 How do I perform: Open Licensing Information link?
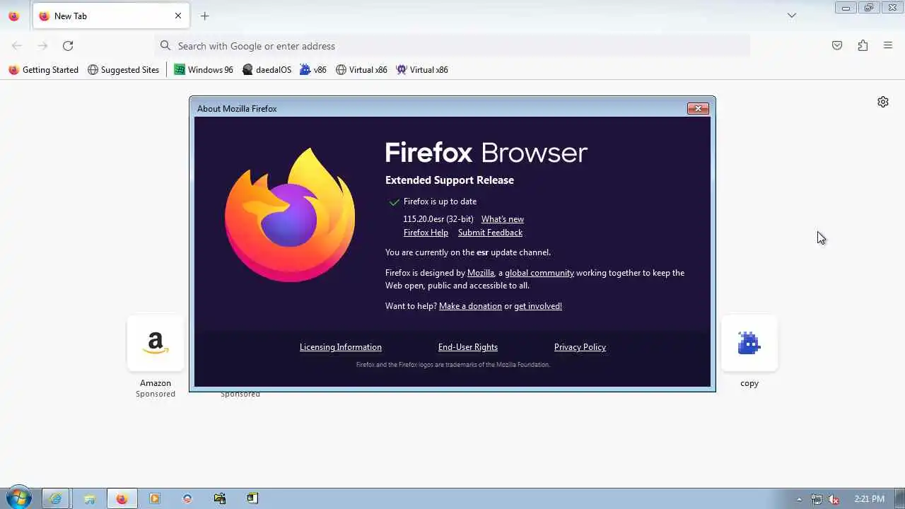point(341,347)
